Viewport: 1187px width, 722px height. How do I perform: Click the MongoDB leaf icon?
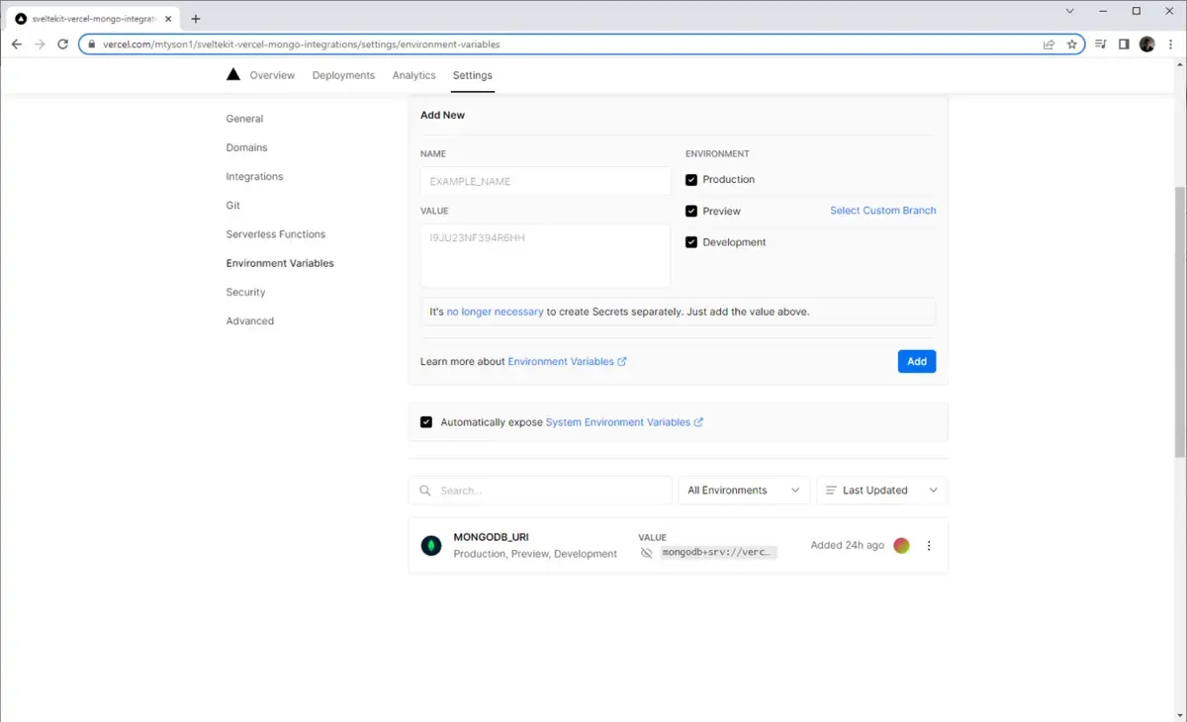point(431,545)
